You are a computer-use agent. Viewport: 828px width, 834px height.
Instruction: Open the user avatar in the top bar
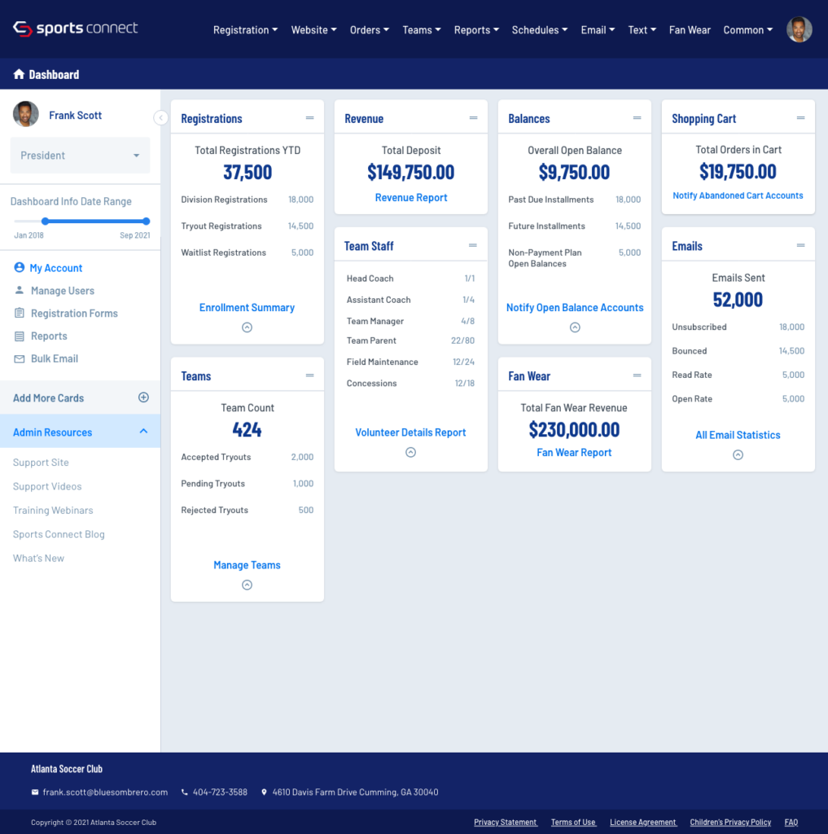click(799, 29)
